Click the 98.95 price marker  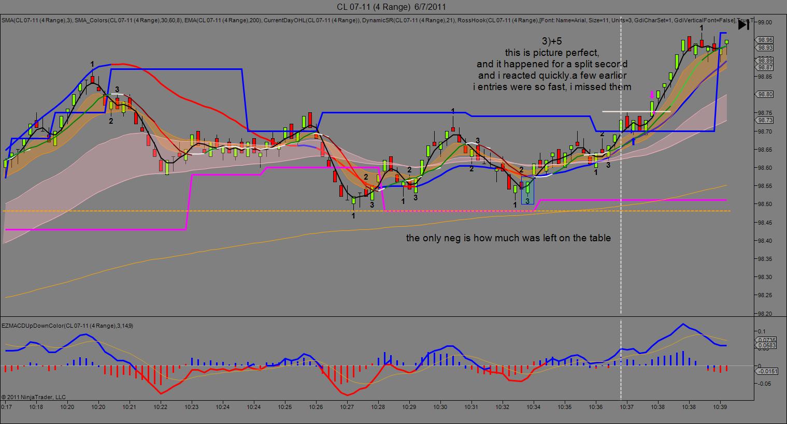click(765, 40)
